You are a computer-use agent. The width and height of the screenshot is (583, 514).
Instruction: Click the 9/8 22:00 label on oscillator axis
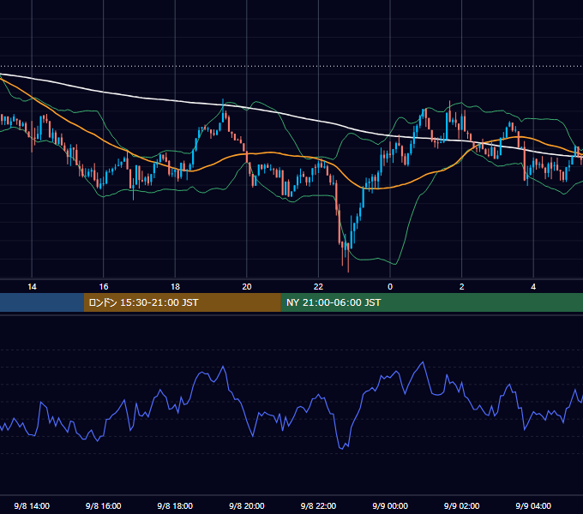click(318, 505)
